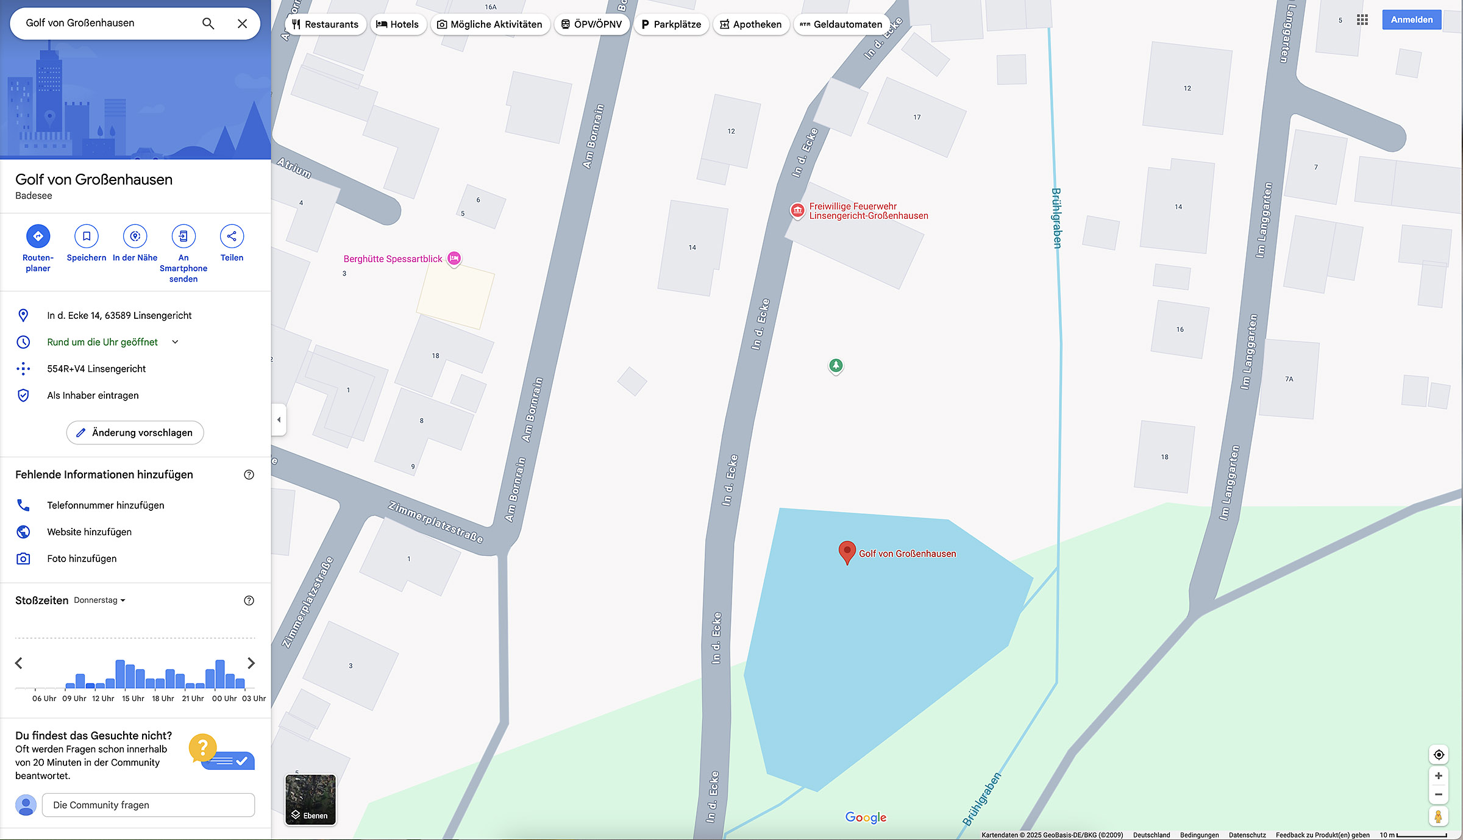
Task: Click Als Inhaber eintragen link
Action: (x=93, y=396)
